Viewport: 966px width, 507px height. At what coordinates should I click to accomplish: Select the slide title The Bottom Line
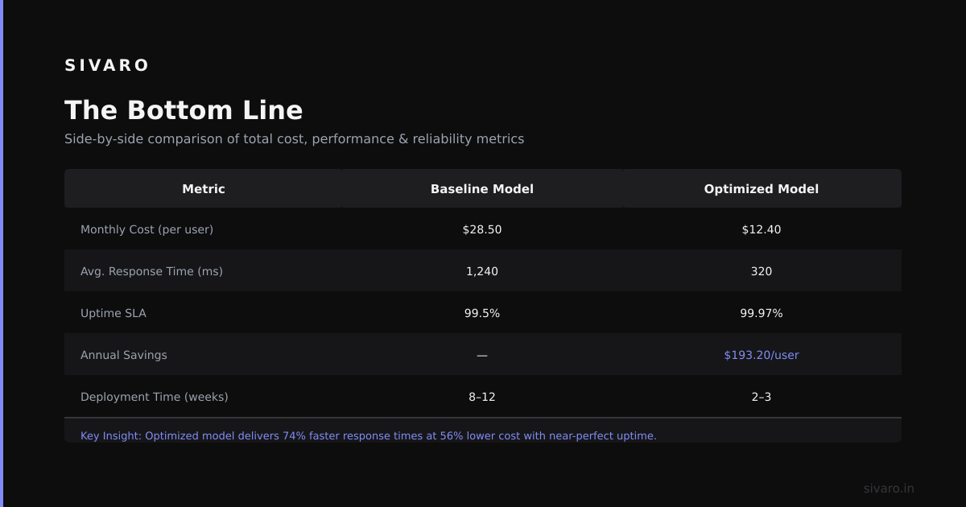(x=184, y=110)
